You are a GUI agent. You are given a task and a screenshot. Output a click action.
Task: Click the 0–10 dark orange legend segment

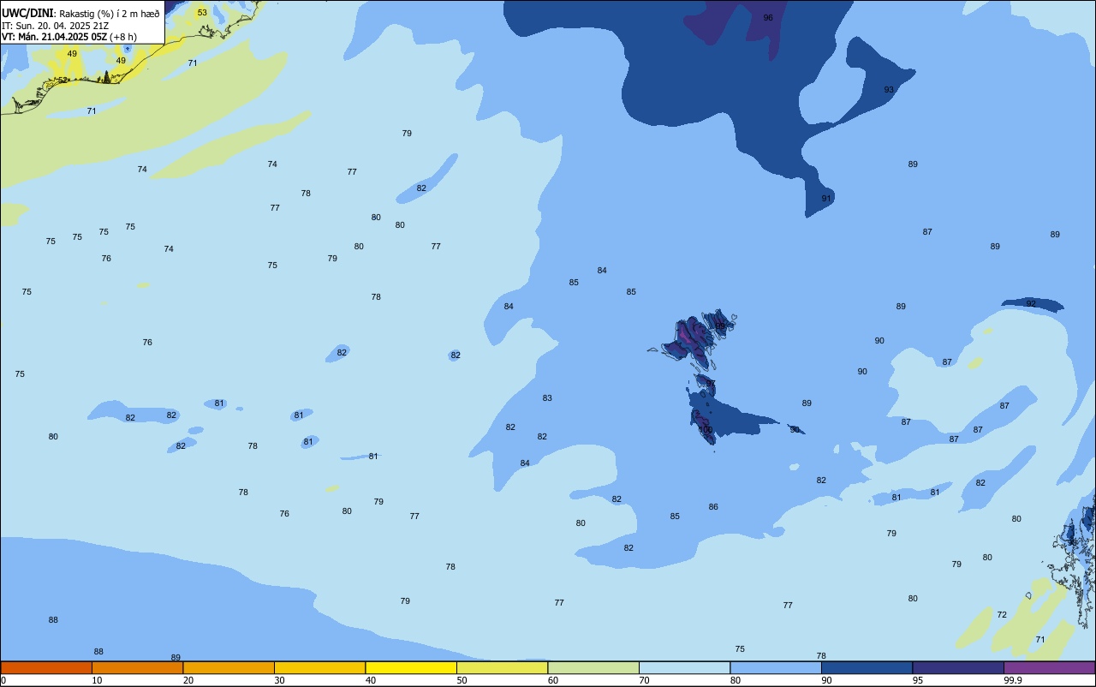point(46,667)
